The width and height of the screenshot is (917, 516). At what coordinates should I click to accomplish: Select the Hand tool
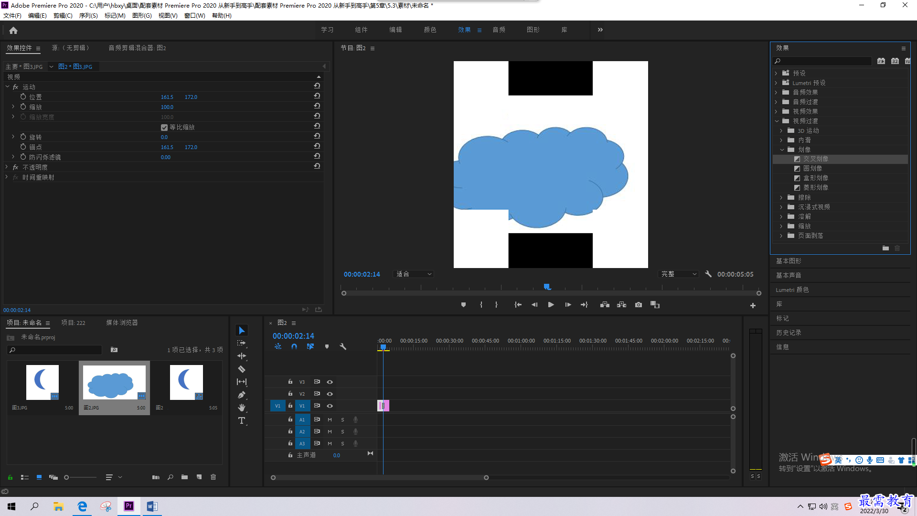click(x=242, y=408)
